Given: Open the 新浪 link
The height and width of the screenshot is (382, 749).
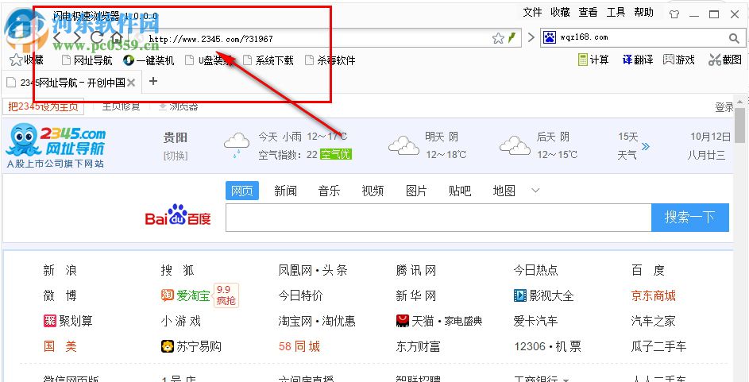Looking at the screenshot, I should pos(60,271).
